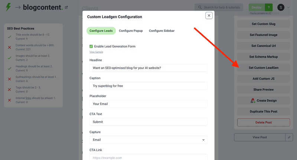Select the Configure Leads tab
297x160 pixels.
(x=101, y=31)
